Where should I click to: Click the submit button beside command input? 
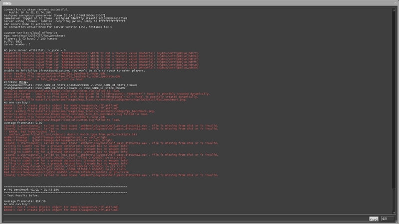point(388,219)
